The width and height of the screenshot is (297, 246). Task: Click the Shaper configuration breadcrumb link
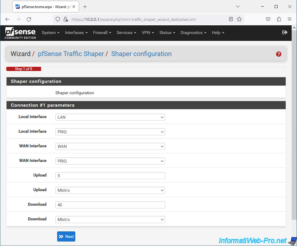141,54
